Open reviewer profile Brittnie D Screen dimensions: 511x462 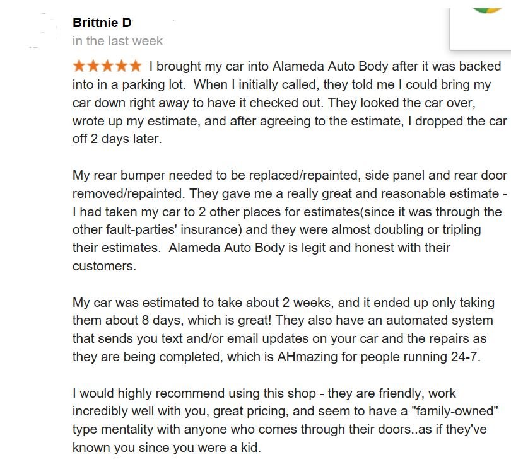click(x=102, y=23)
